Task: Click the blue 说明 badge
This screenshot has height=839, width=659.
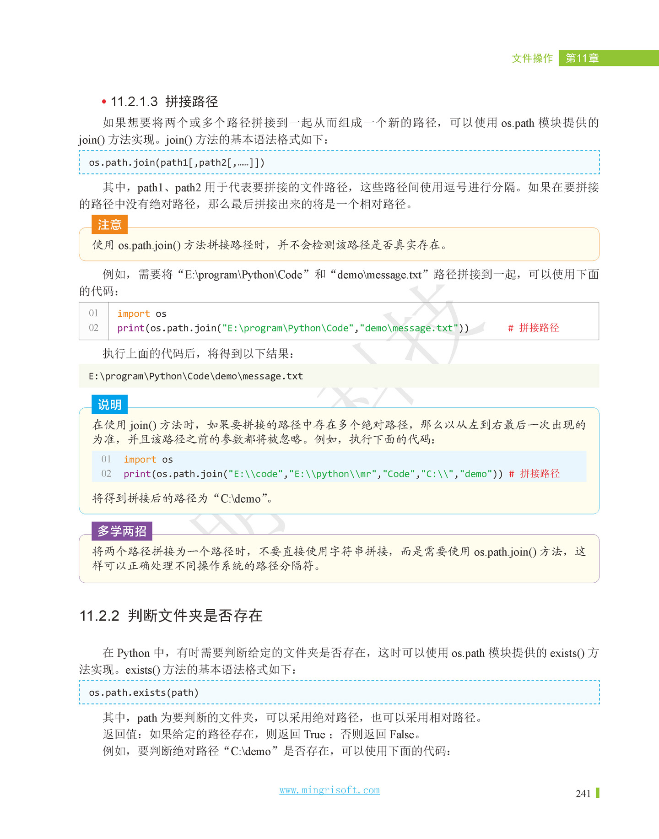Action: pyautogui.click(x=109, y=405)
